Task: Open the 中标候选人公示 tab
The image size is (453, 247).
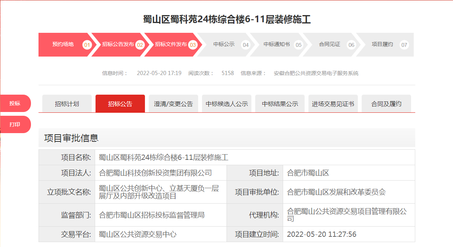Action: point(226,104)
